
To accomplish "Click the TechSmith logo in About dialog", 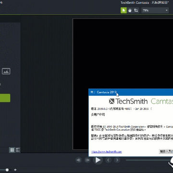I will click(x=128, y=101).
